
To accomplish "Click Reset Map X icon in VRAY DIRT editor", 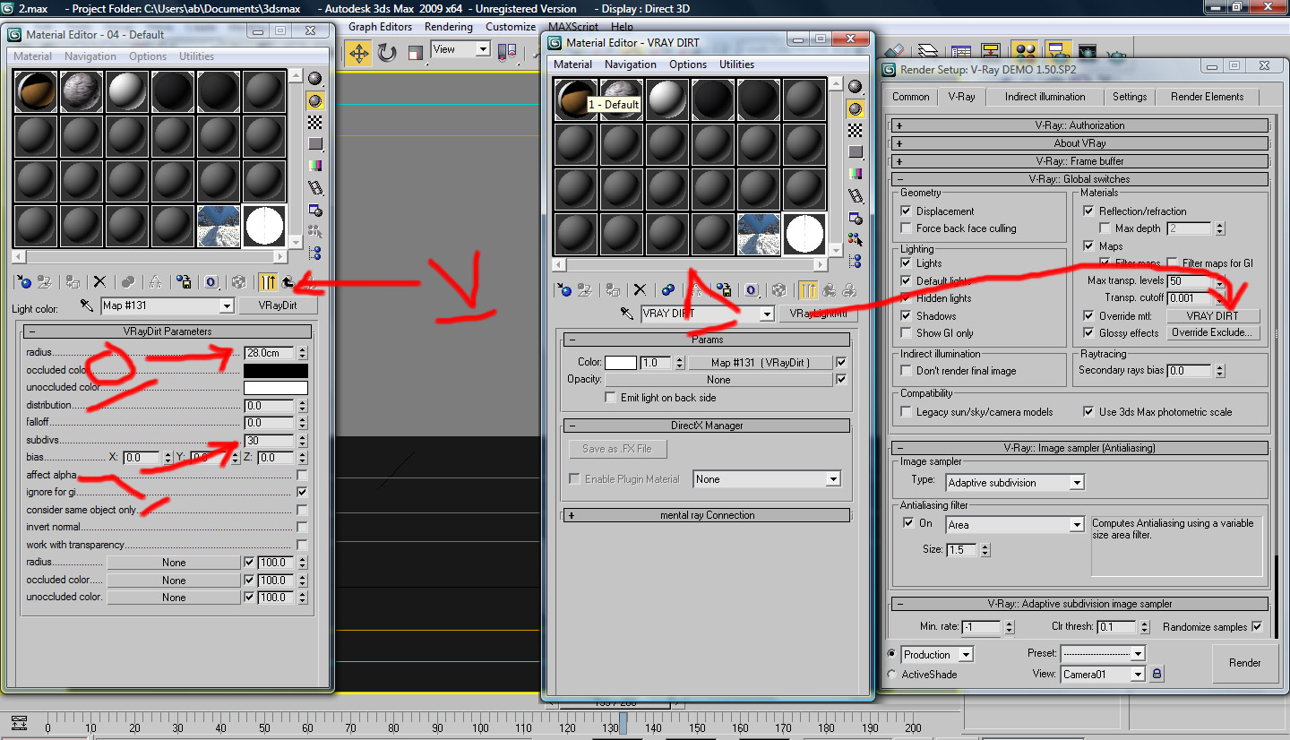I will click(x=640, y=289).
